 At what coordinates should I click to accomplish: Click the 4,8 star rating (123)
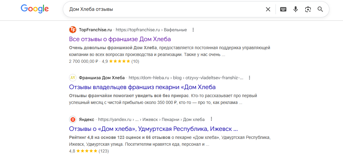[x=89, y=151]
